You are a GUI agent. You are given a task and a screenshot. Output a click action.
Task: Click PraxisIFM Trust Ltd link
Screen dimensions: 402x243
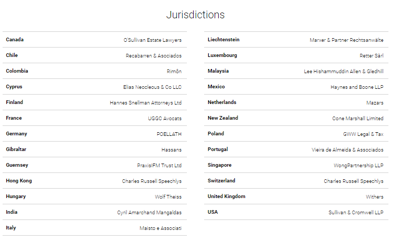point(159,165)
